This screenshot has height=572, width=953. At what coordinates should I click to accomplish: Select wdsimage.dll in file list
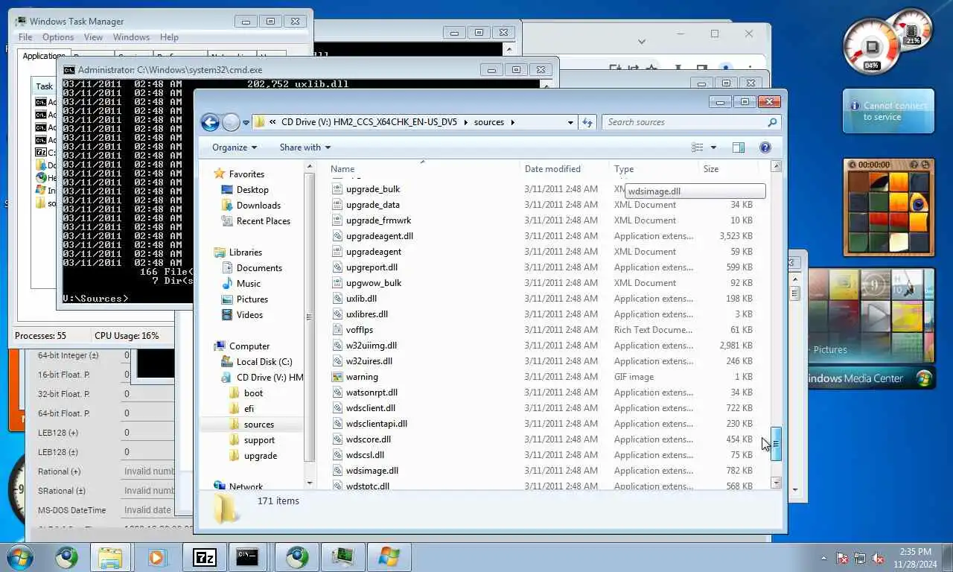pyautogui.click(x=372, y=471)
